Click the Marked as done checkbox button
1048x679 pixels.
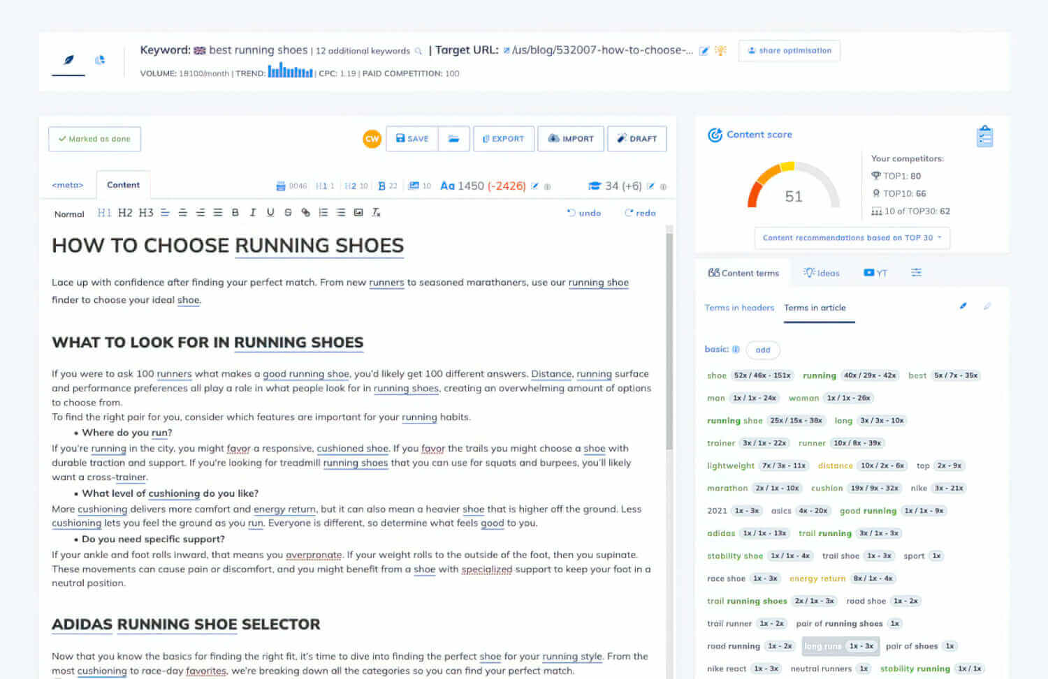(x=94, y=139)
